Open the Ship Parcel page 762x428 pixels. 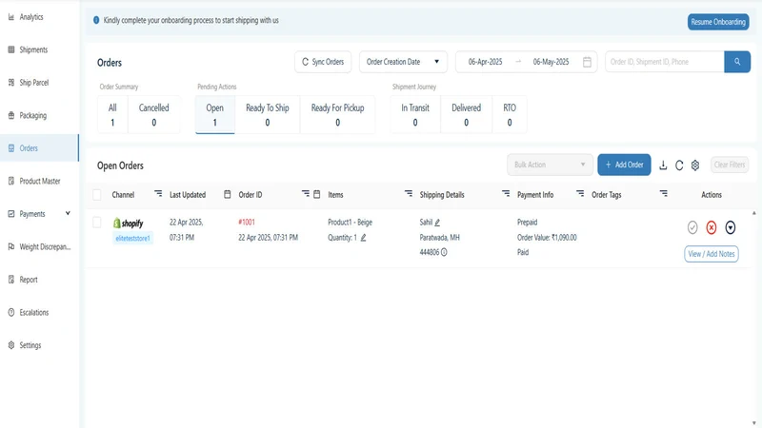(x=33, y=83)
